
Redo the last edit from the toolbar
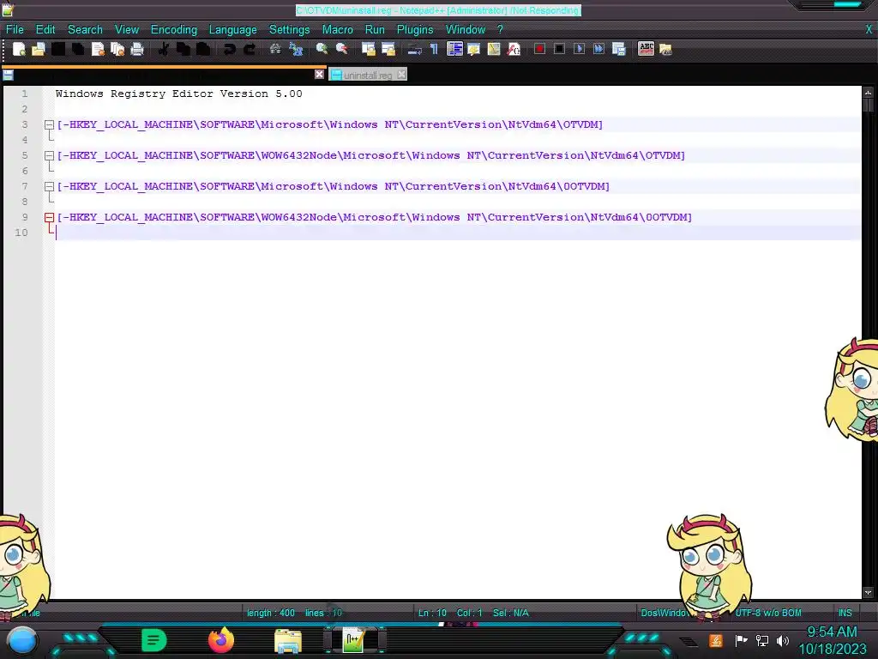click(250, 49)
